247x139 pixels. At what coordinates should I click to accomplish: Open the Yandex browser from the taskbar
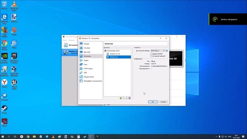[x=22, y=137]
